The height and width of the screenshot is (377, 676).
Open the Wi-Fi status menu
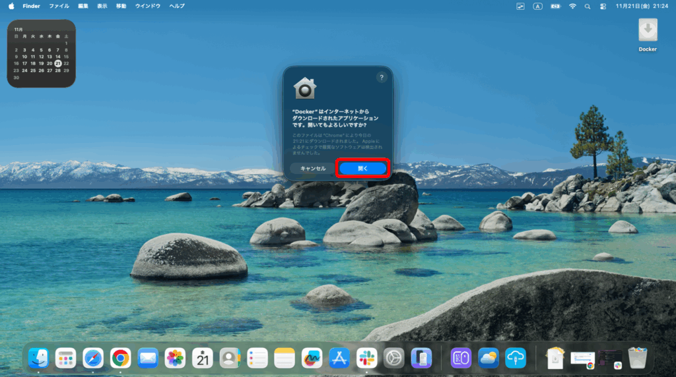click(x=572, y=6)
